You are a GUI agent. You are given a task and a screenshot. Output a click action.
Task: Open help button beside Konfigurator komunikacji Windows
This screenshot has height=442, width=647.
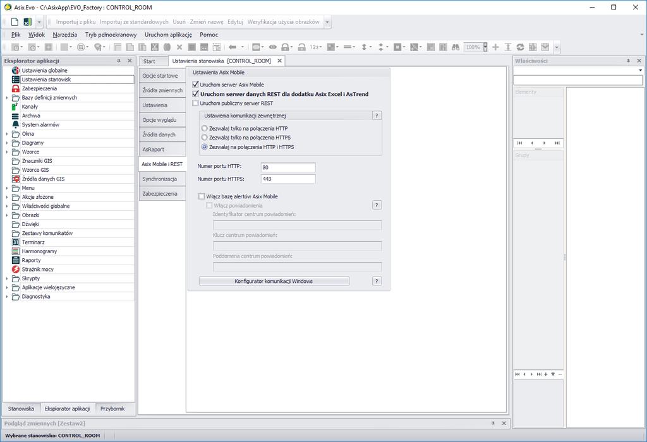[377, 281]
